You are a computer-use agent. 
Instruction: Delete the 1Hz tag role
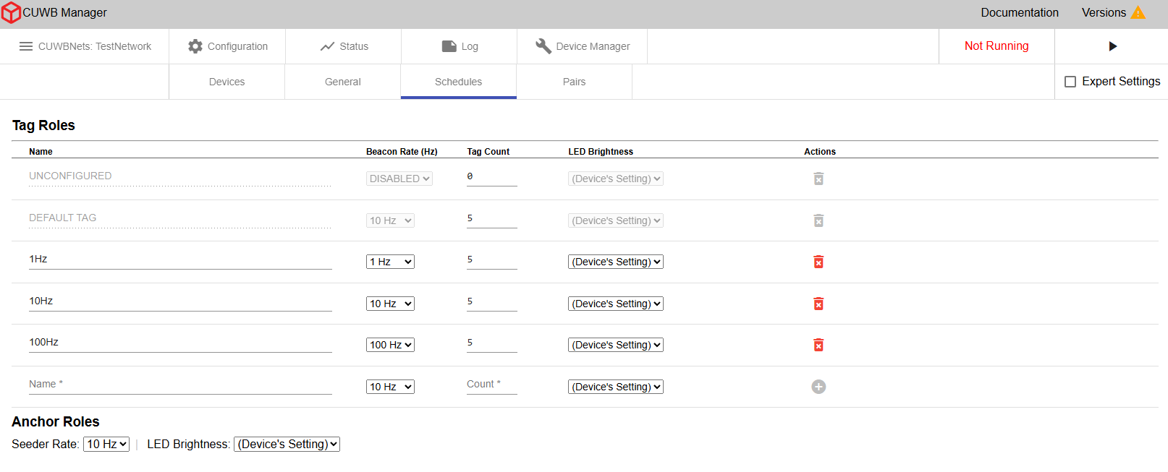pyautogui.click(x=818, y=262)
